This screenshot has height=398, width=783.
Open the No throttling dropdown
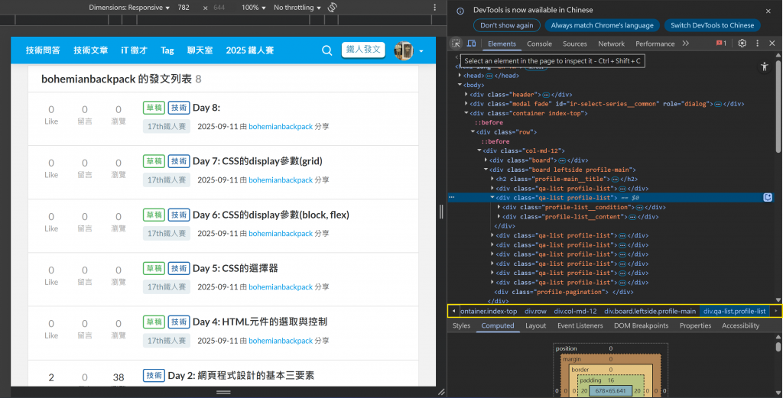(297, 8)
